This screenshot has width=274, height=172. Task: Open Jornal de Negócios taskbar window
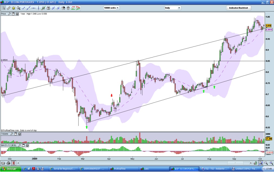click(62, 169)
